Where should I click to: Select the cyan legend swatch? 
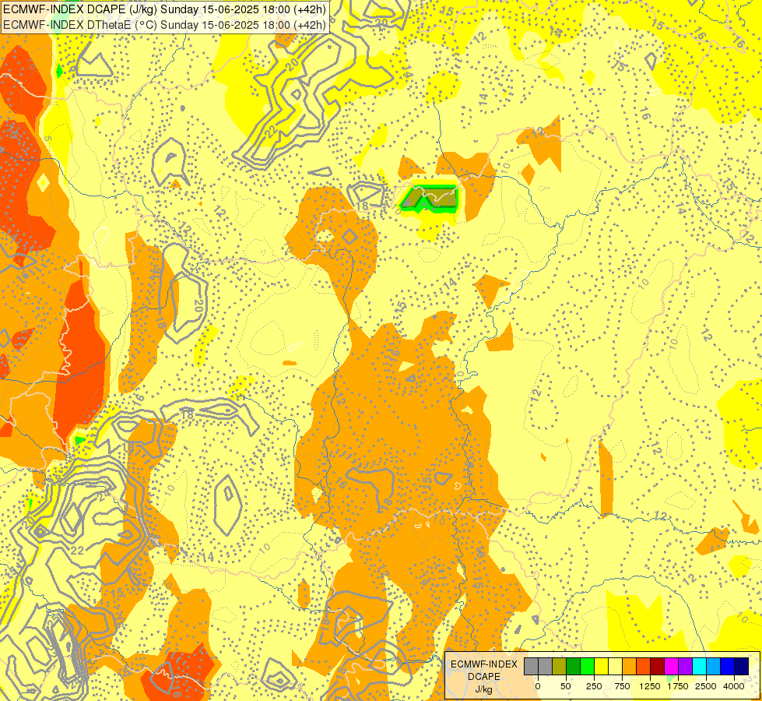[699, 667]
